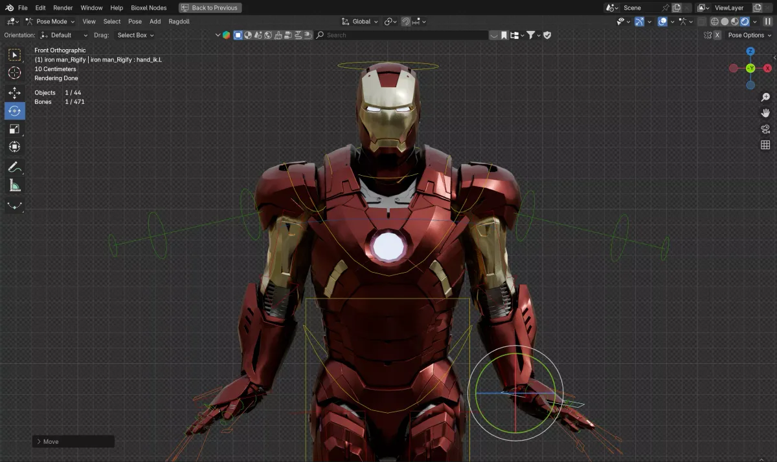777x462 pixels.
Task: Select the Rotate tool
Action: click(x=14, y=111)
